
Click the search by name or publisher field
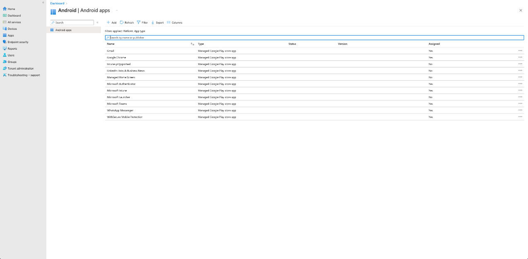[315, 38]
